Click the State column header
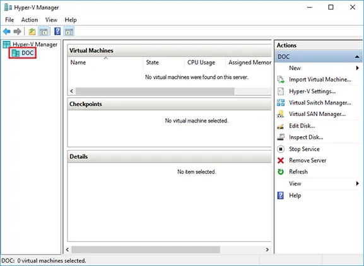The height and width of the screenshot is (266, 364). [x=163, y=62]
